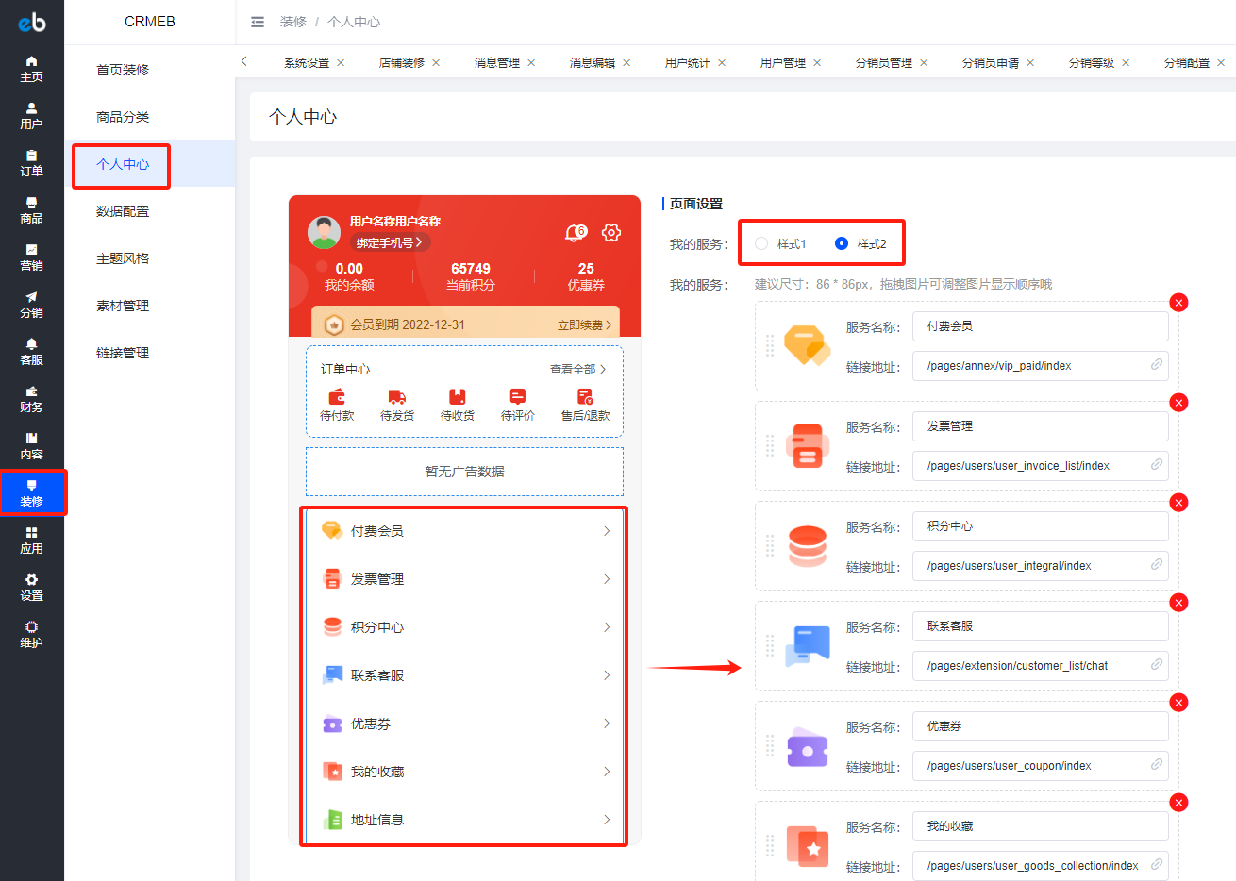This screenshot has width=1236, height=881.
Task: Toggle the hamburger menu collapse icon
Action: click(258, 22)
